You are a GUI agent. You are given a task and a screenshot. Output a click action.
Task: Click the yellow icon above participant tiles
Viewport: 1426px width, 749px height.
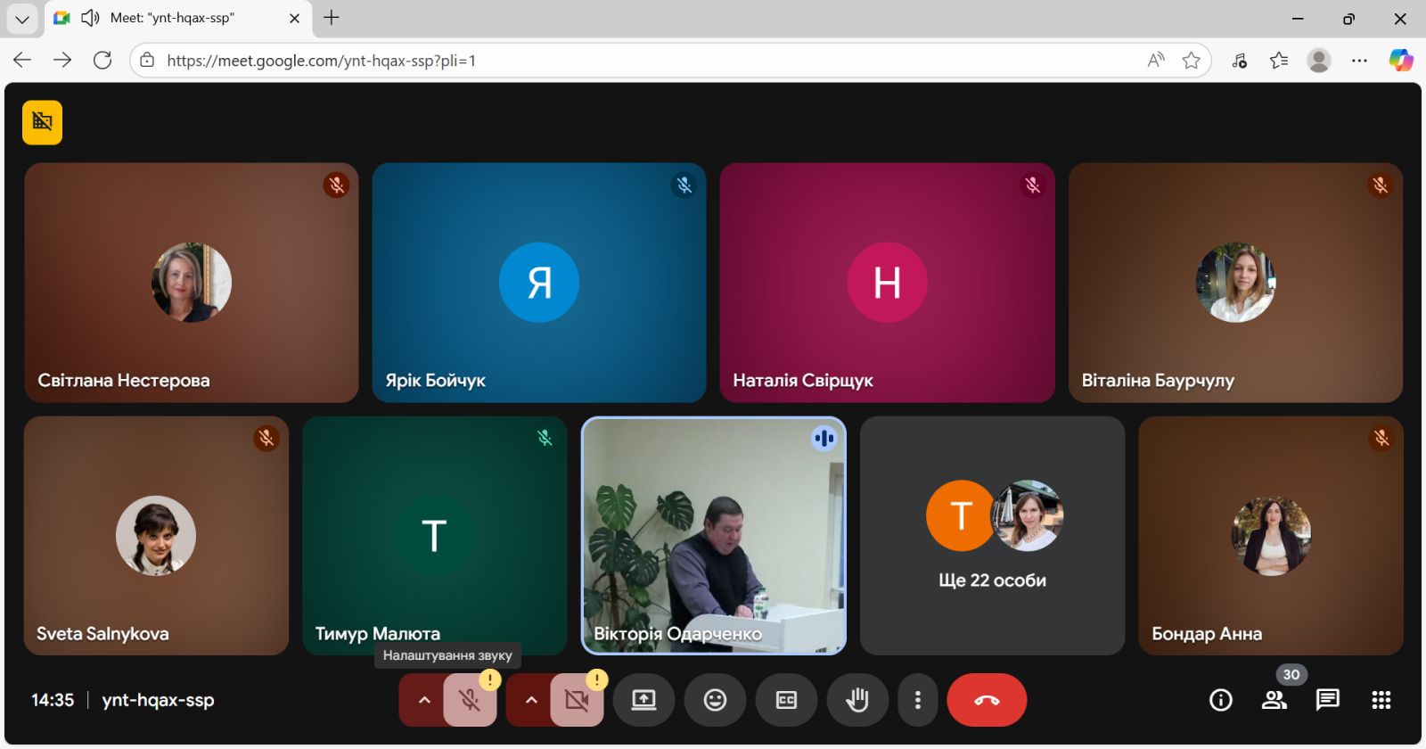click(x=42, y=122)
